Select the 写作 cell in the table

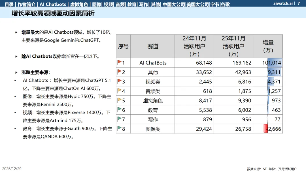(x=153, y=119)
